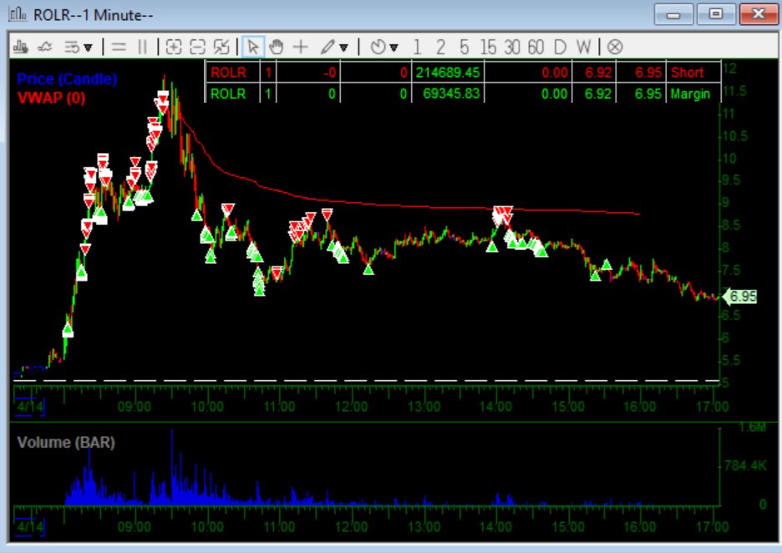Click the 12:00 label on price time axis

(352, 407)
